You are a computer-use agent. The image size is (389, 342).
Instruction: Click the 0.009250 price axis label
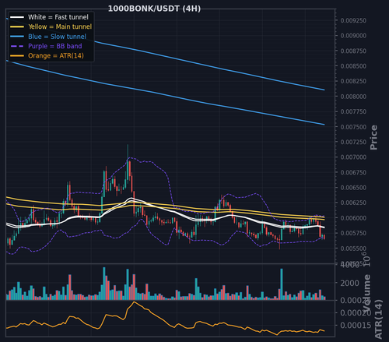[353, 20]
